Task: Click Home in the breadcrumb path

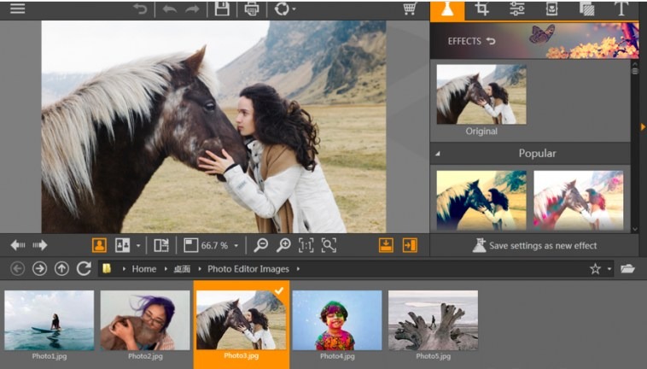Action: click(x=144, y=269)
